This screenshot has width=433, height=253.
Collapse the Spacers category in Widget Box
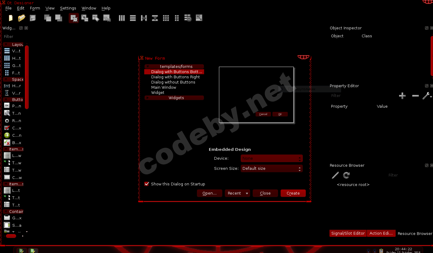tap(6, 79)
